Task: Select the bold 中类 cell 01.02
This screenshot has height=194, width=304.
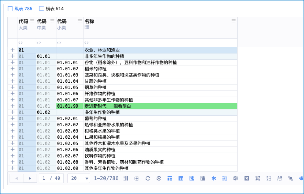Action: coord(46,112)
